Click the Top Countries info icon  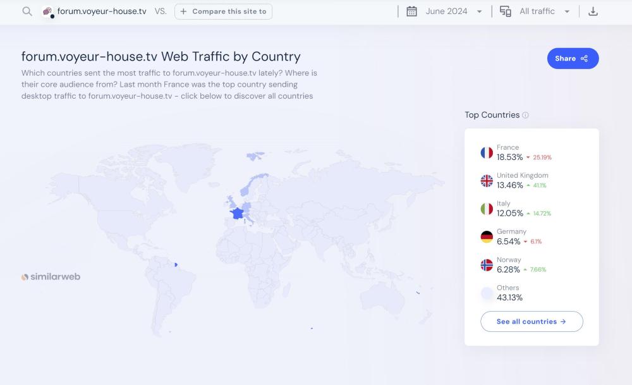click(526, 115)
